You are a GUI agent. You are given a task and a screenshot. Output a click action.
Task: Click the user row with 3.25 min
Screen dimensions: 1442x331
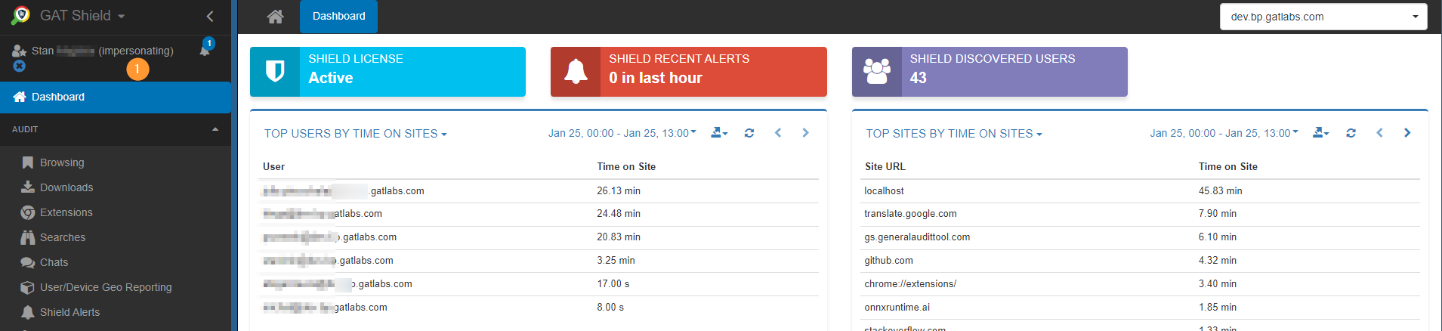click(x=539, y=261)
